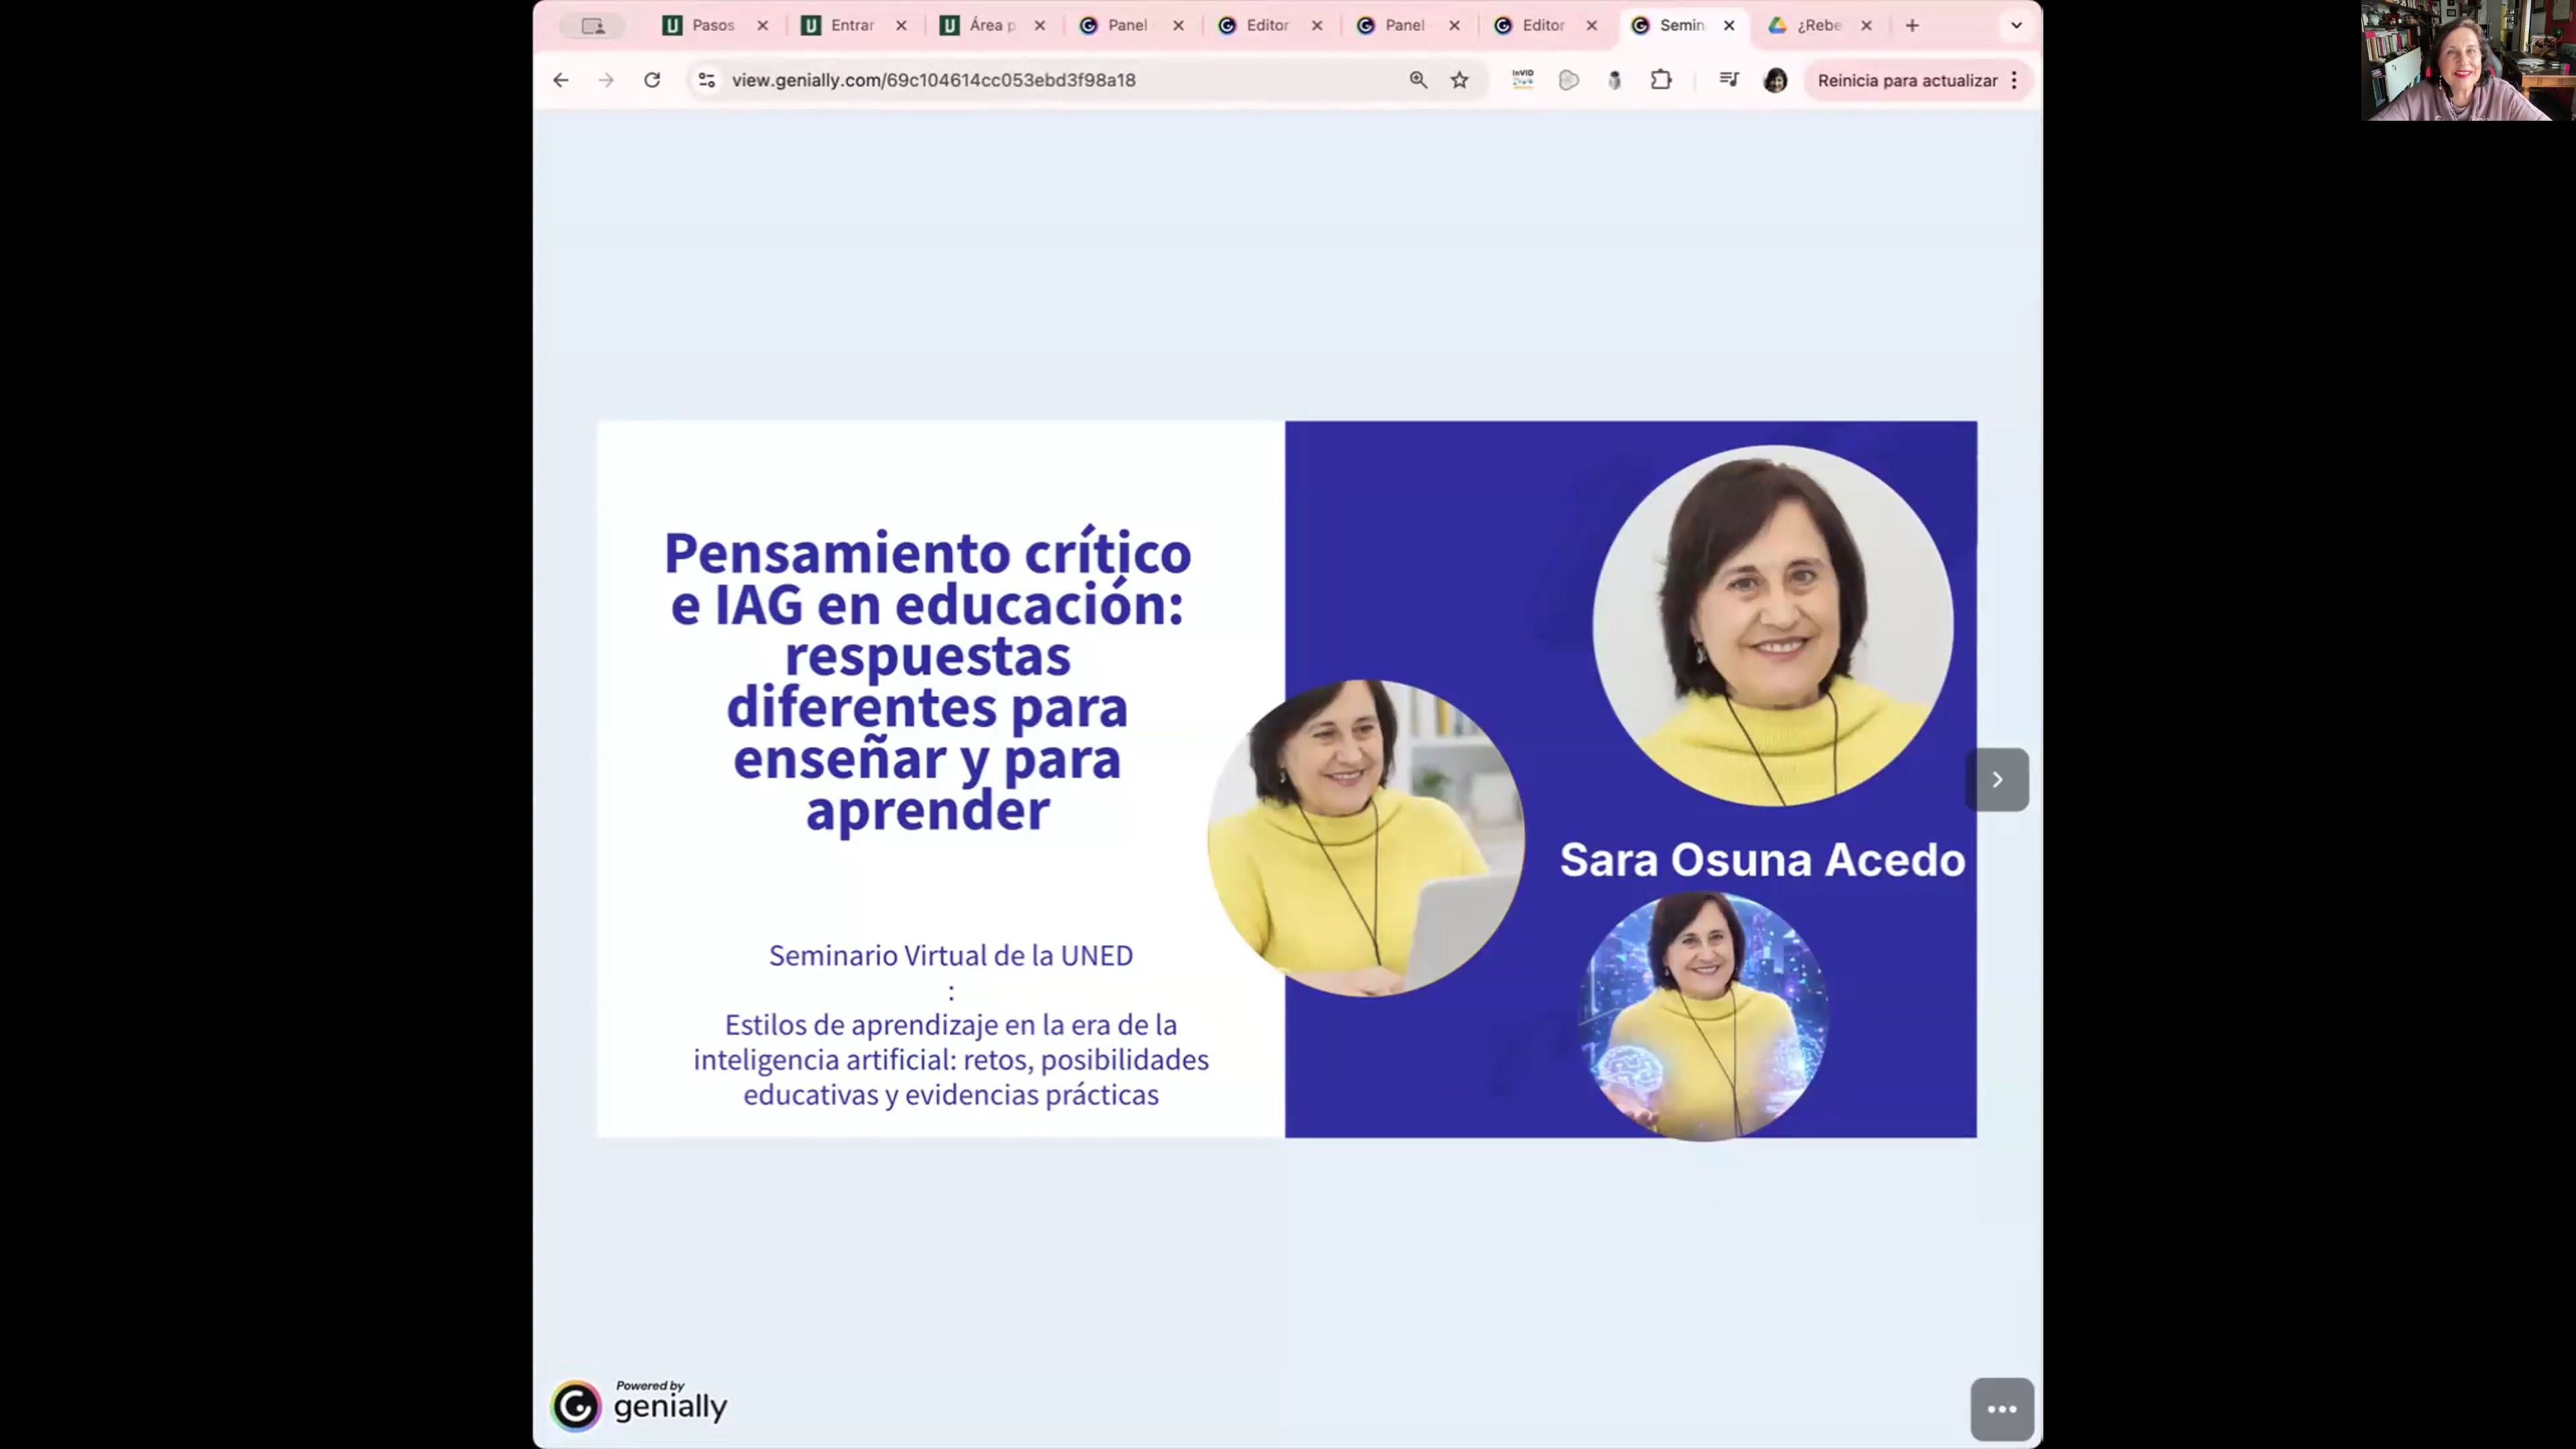This screenshot has width=2576, height=1449.
Task: Close the Entrar tab
Action: (x=902, y=26)
